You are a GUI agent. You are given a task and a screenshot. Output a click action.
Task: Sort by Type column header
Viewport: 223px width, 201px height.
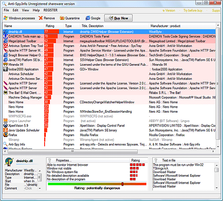(x=69, y=26)
